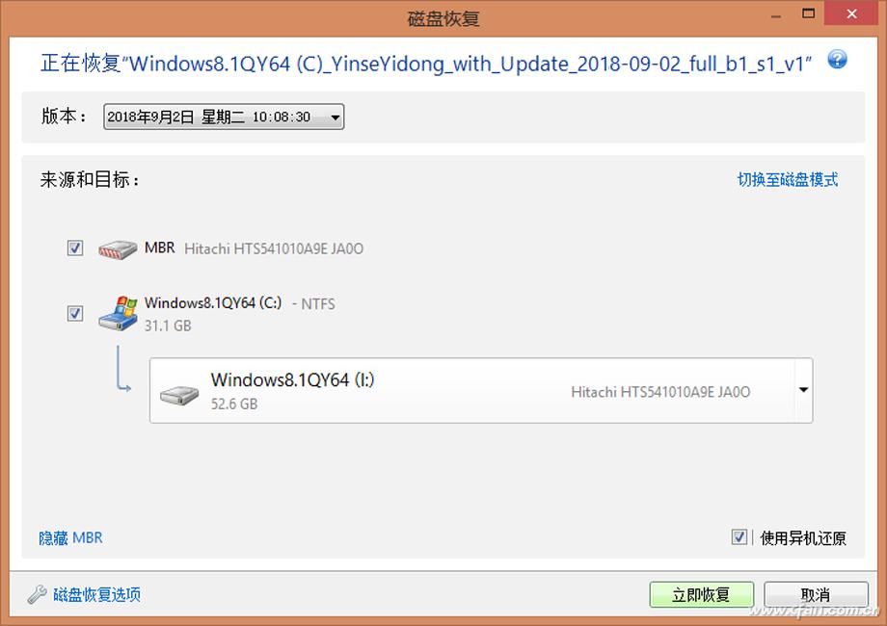Open the blue help question mark icon
Image resolution: width=887 pixels, height=626 pixels.
click(837, 60)
